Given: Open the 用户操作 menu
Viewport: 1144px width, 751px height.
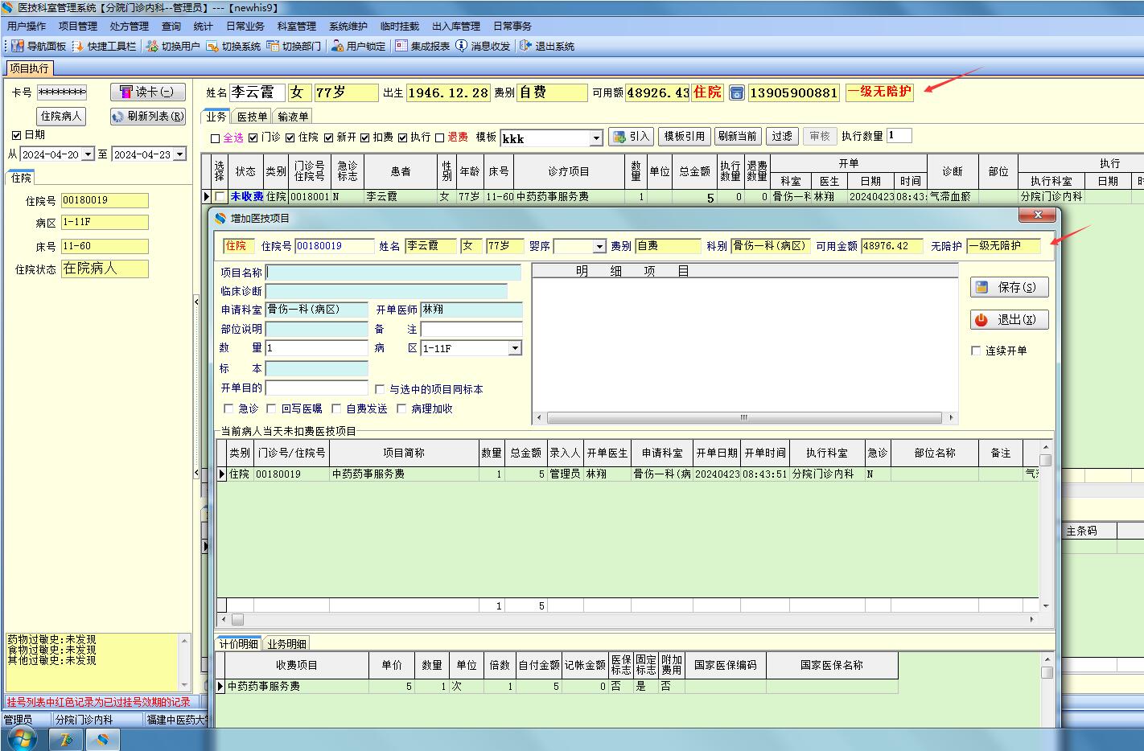Looking at the screenshot, I should coord(27,27).
